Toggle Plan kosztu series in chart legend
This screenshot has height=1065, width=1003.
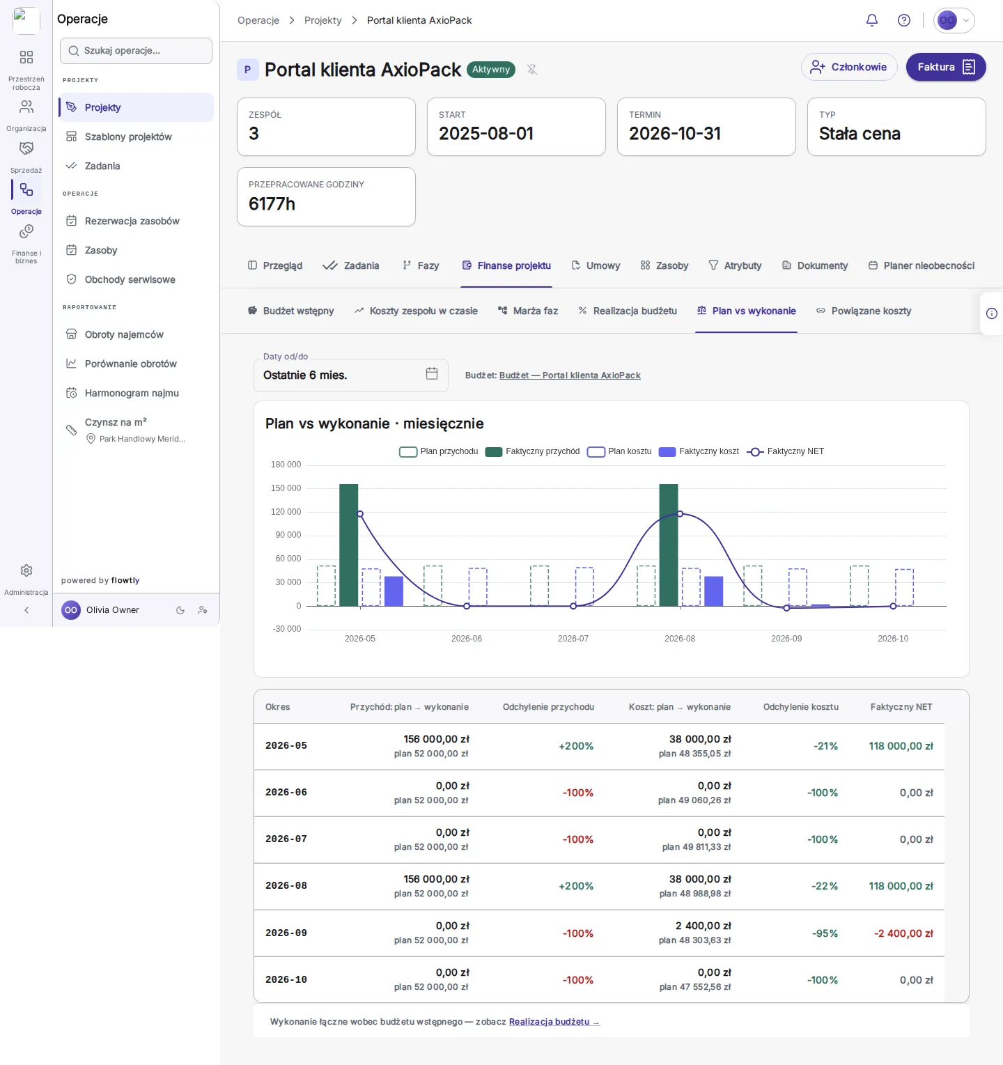coord(620,451)
